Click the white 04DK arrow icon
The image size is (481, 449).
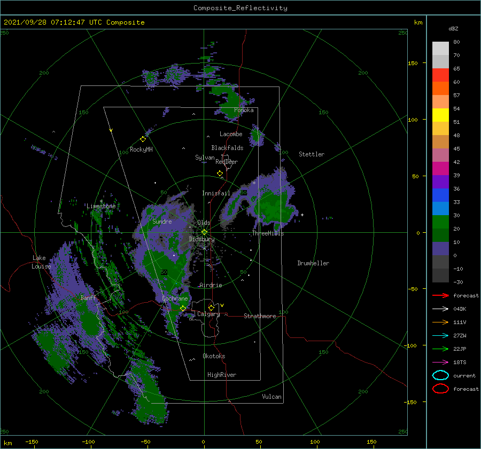point(440,309)
